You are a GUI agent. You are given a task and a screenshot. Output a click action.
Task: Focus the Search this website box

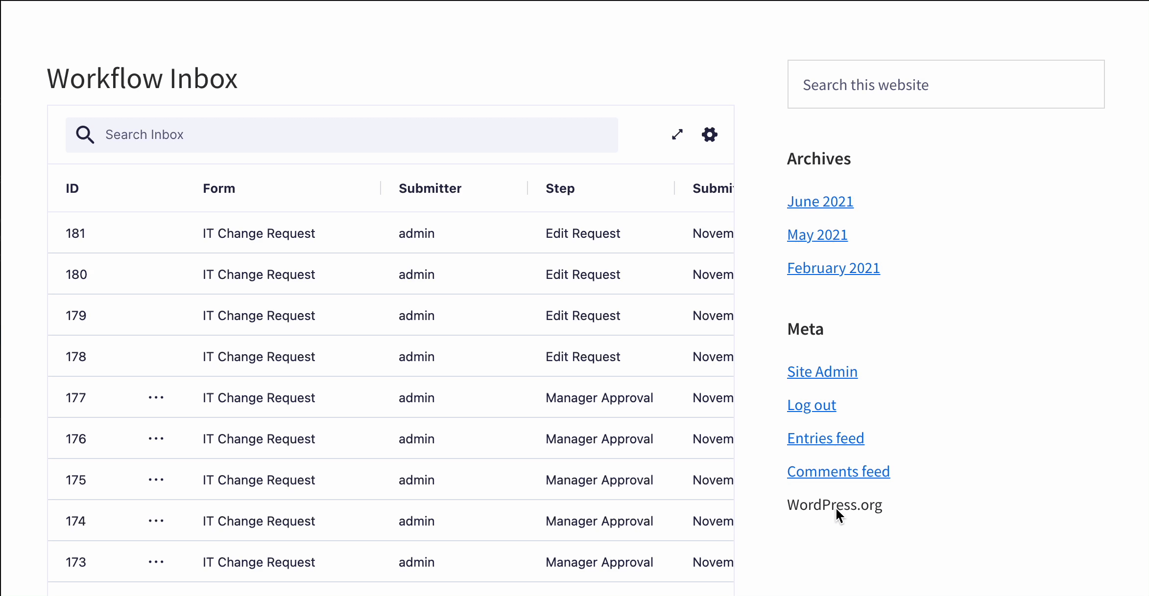click(x=945, y=85)
